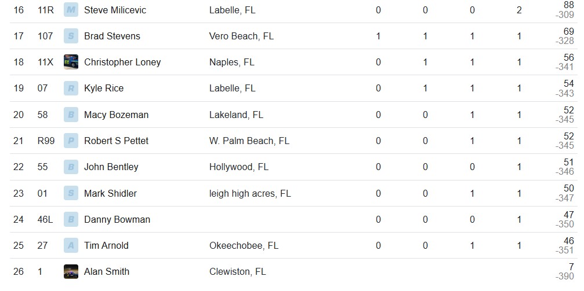Click Robert S Pettet's P avatar icon
The height and width of the screenshot is (291, 584).
pyautogui.click(x=71, y=141)
